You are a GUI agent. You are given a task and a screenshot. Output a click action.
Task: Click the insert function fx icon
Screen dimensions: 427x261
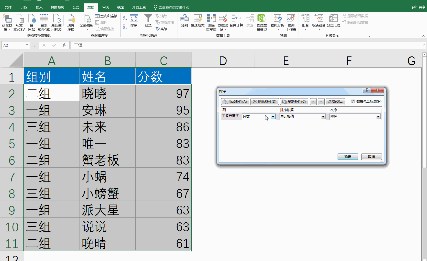(x=64, y=45)
